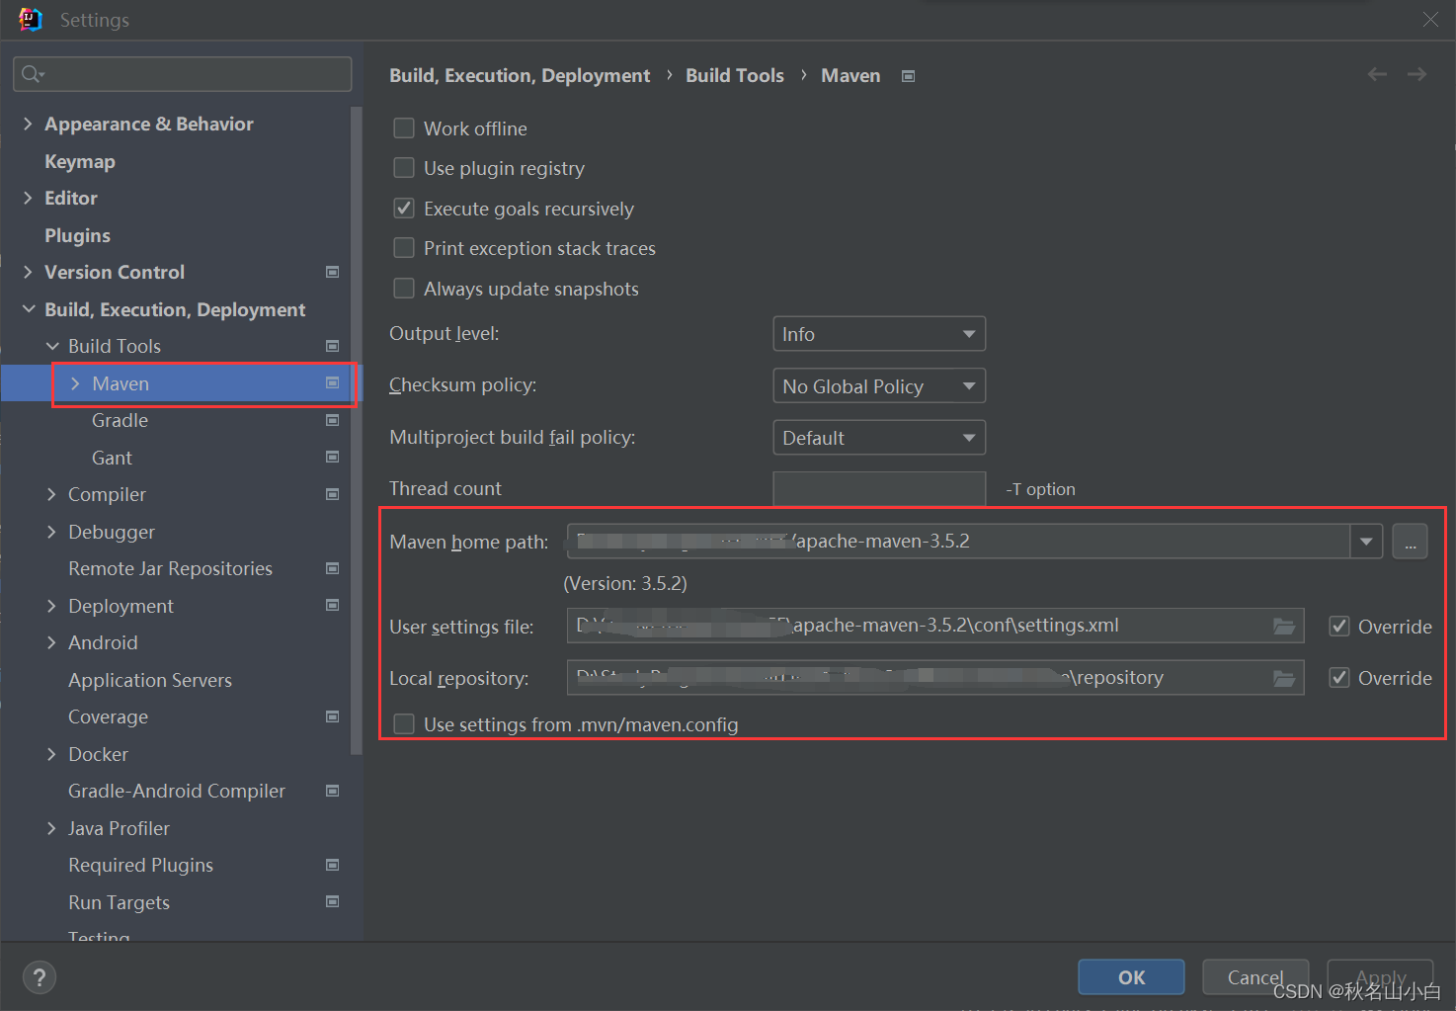The image size is (1456, 1011).
Task: Open Multiproject build fail policy dropdown
Action: pyautogui.click(x=879, y=437)
